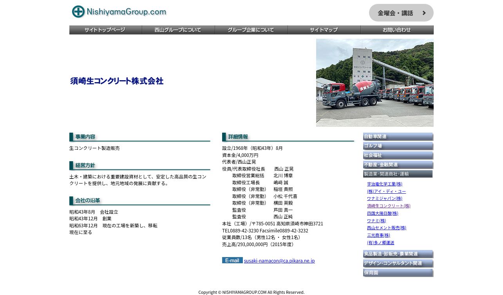The image size is (503, 295).
Task: Open (有)多ノ郷運送 link
Action: pyautogui.click(x=381, y=243)
